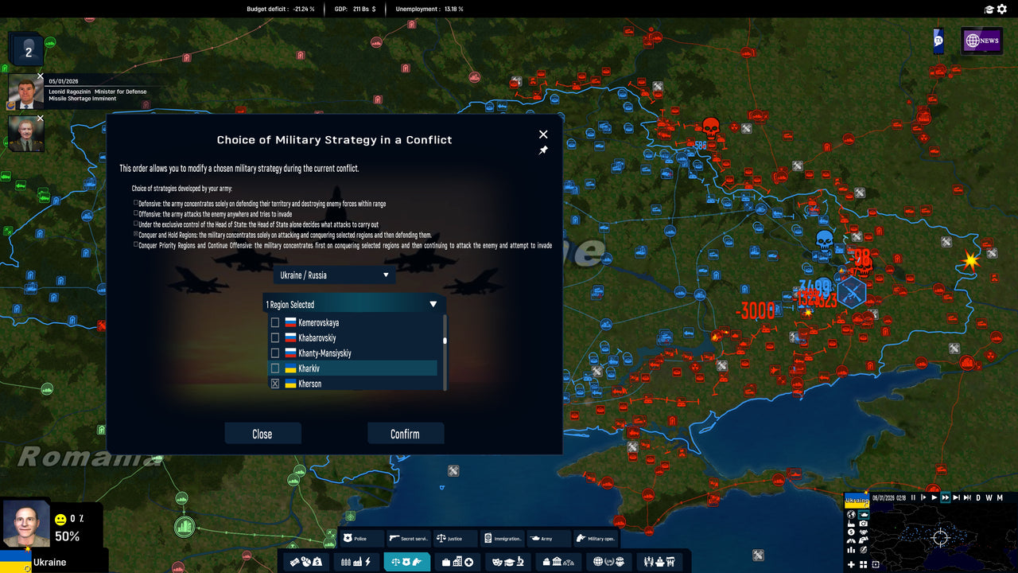
Task: Activate fast forward game speed
Action: click(x=945, y=497)
